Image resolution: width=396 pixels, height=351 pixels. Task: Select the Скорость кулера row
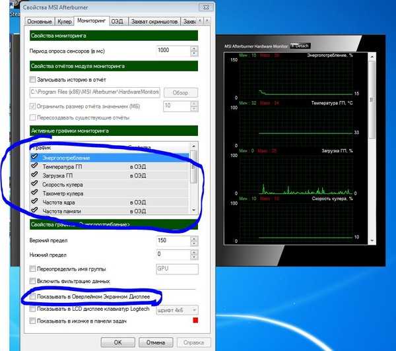110,184
